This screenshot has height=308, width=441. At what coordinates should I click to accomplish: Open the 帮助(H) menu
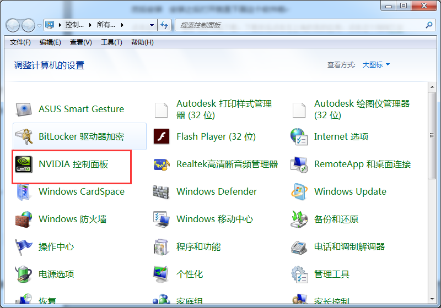point(142,42)
